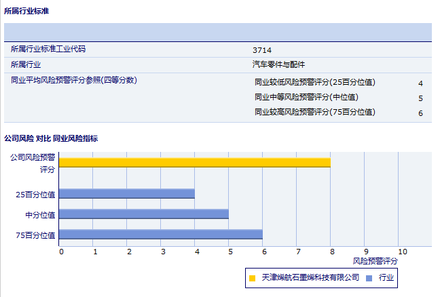Select 同业中等风险预警评分(中位值) text
The image size is (440, 297).
click(x=306, y=97)
